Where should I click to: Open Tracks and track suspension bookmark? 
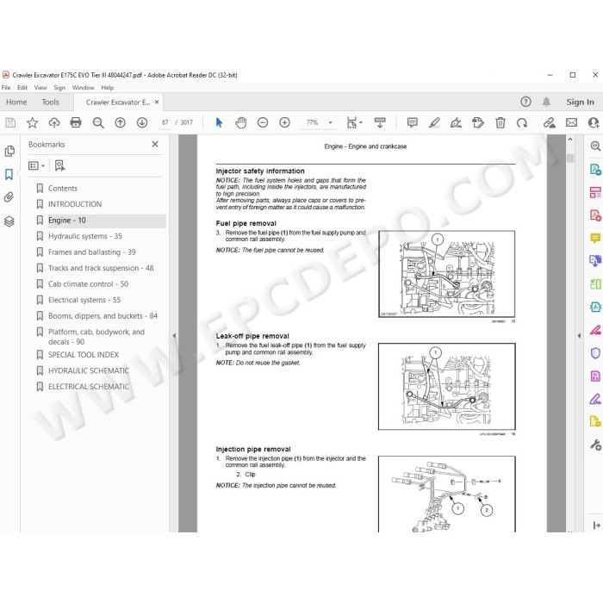101,268
